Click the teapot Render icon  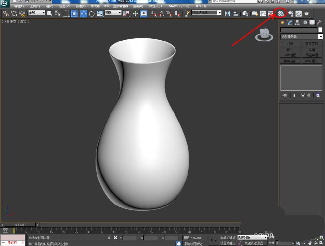307,13
